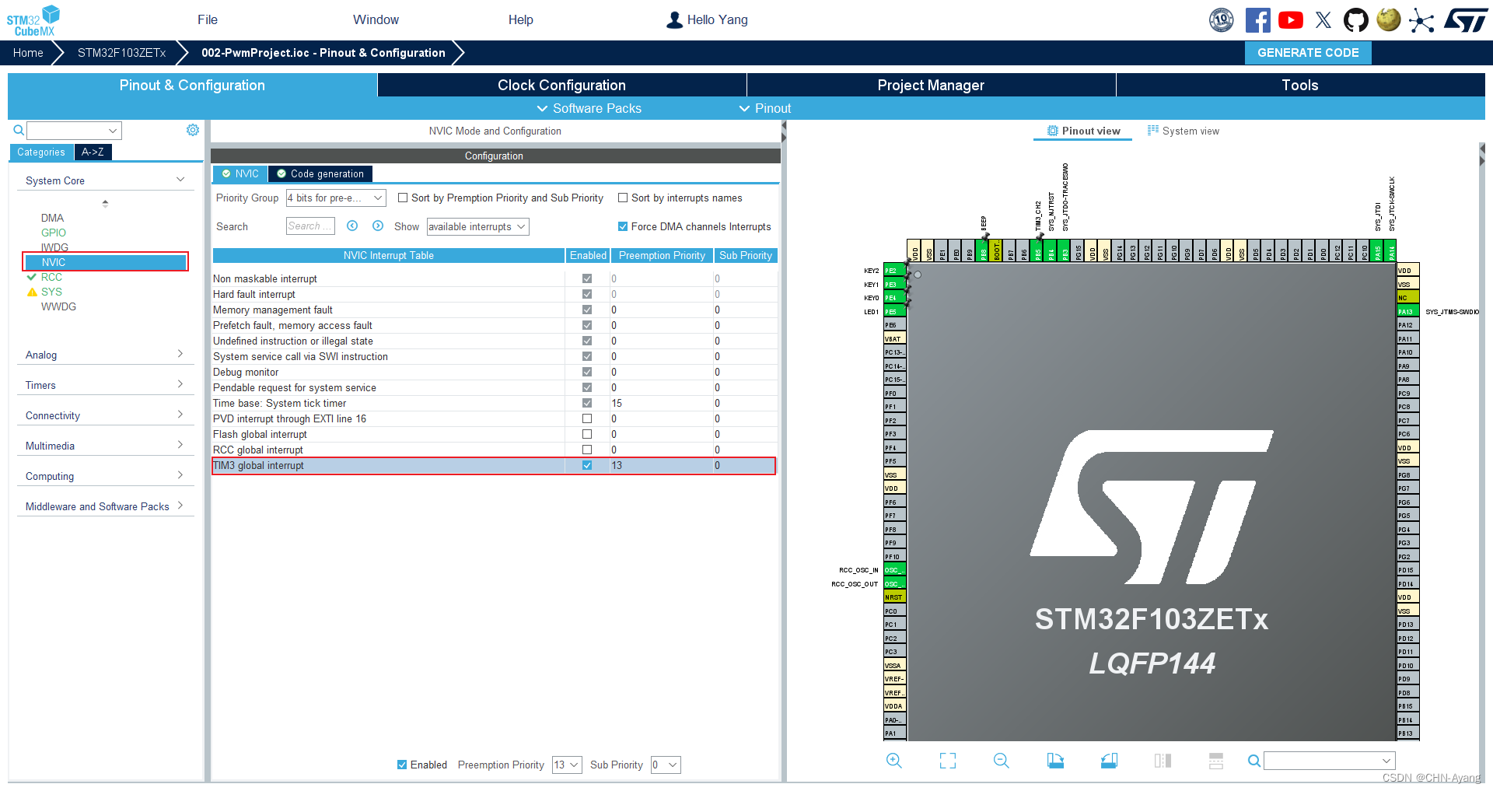Go to previous NVIC search result
This screenshot has width=1493, height=791.
tap(352, 226)
